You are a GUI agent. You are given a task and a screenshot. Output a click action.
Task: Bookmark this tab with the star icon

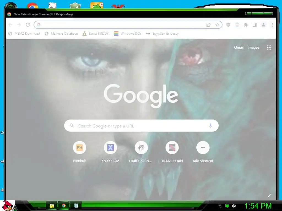click(217, 25)
